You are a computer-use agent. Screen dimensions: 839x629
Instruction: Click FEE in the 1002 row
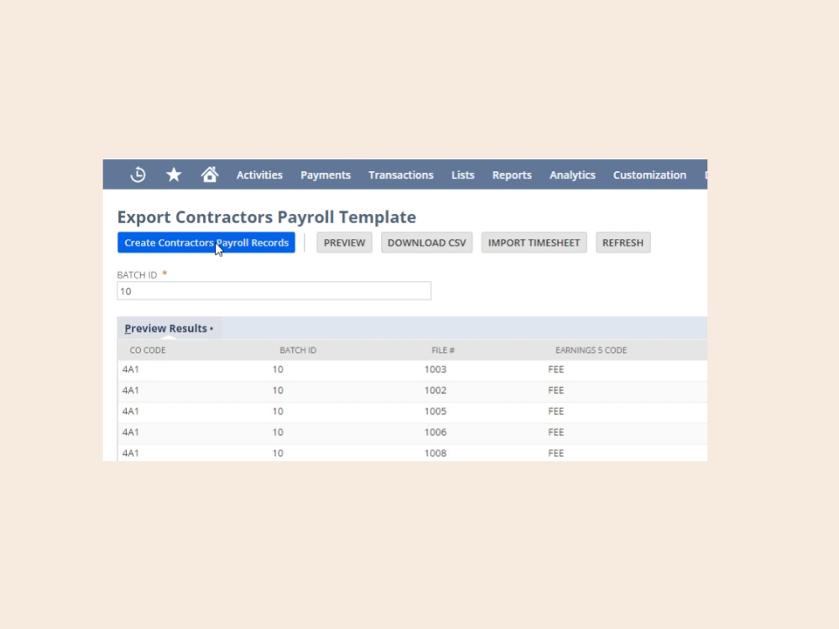coord(556,391)
